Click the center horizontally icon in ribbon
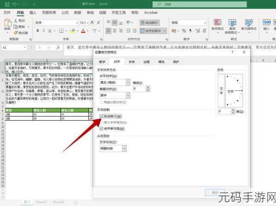Image resolution: width=276 pixels, height=206 pixels. click(115, 31)
